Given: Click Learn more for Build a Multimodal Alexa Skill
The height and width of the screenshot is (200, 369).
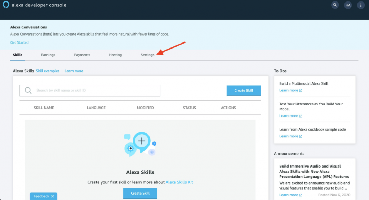Looking at the screenshot, I should [x=289, y=90].
